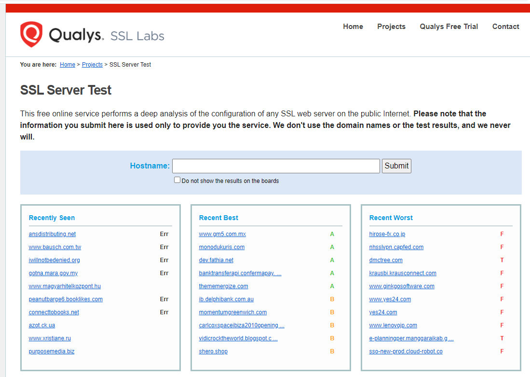Open hirose-fx.co.jp in Recent Worst
The width and height of the screenshot is (530, 377).
387,234
